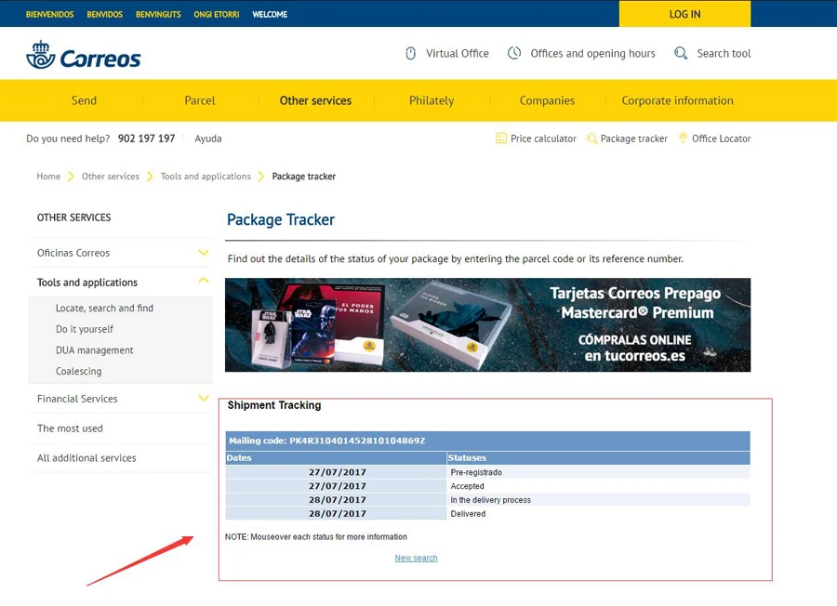Viewport: 837px width, 606px height.
Task: Click the Price calculator icon
Action: point(500,138)
